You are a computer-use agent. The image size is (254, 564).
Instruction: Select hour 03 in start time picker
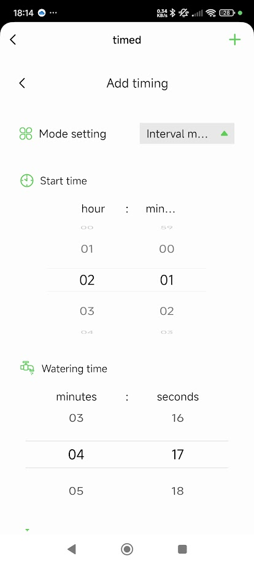pos(87,311)
